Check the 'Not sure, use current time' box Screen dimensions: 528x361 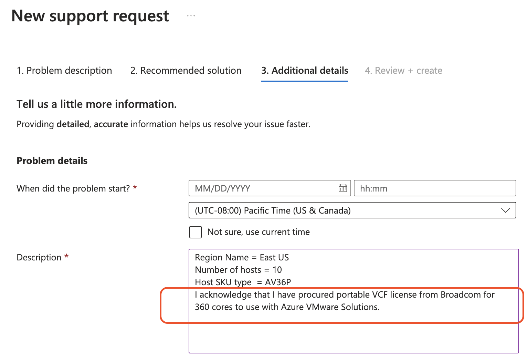click(x=196, y=232)
